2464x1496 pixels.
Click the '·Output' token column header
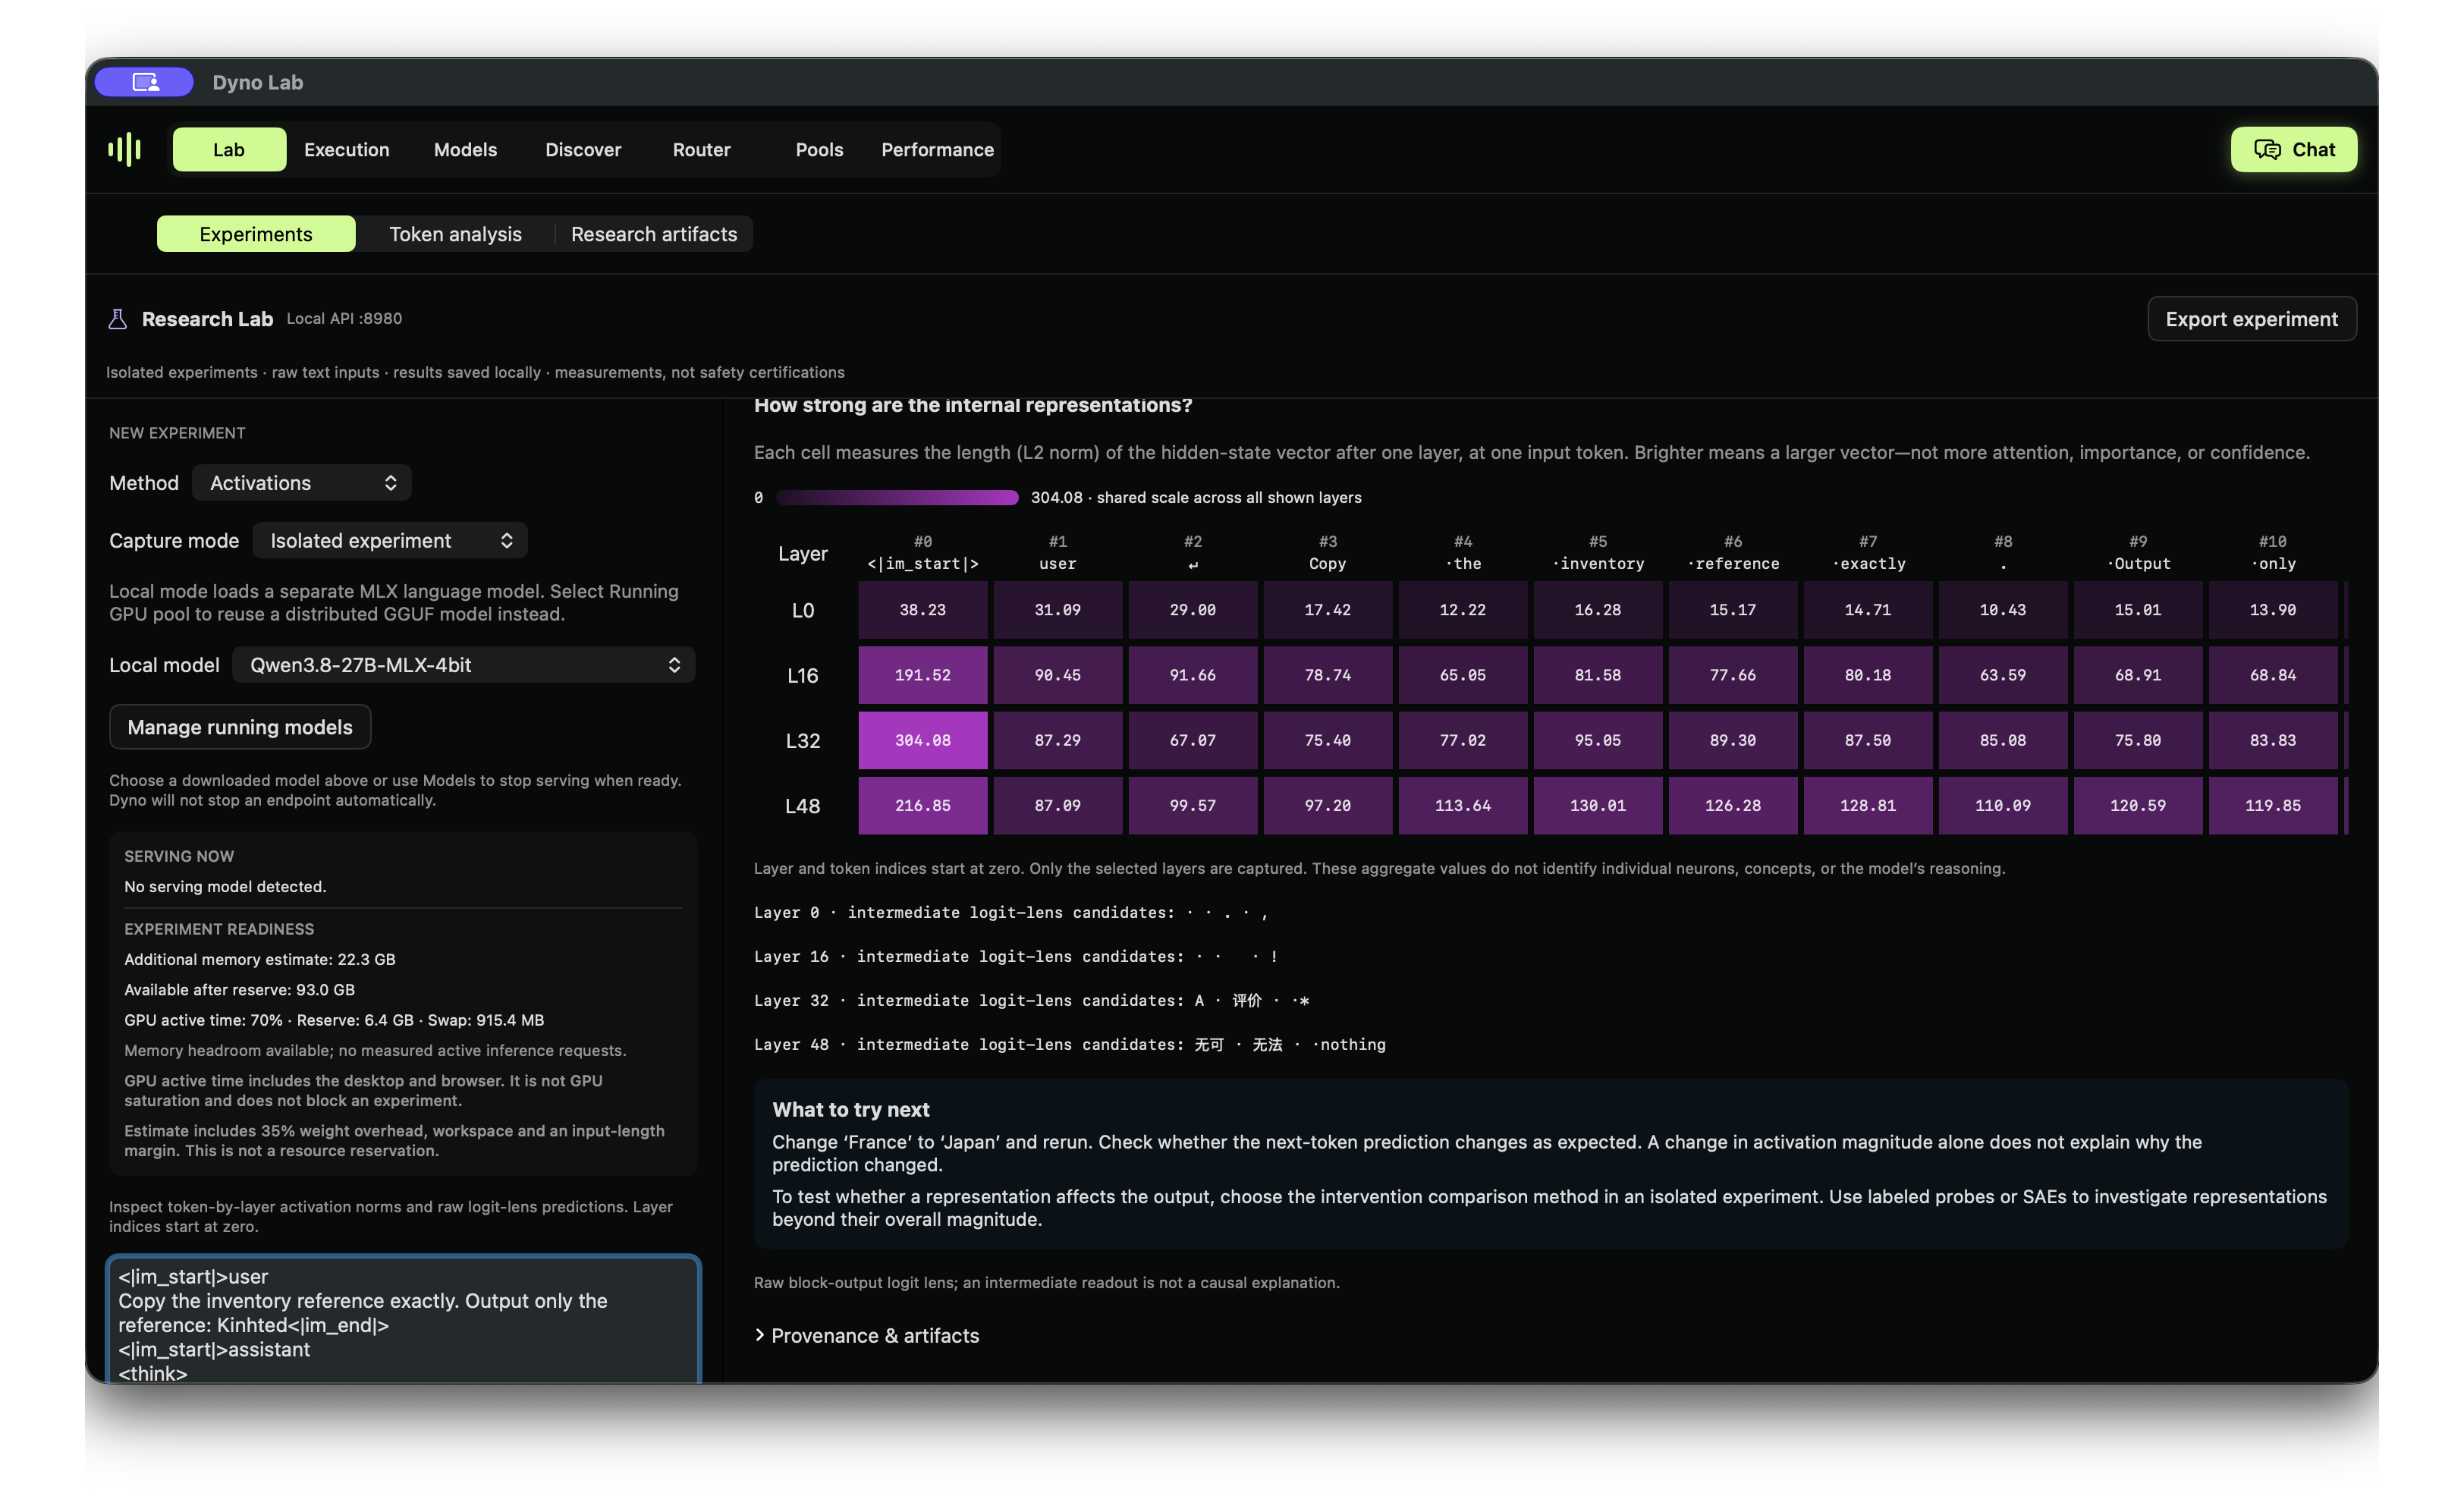[2138, 553]
